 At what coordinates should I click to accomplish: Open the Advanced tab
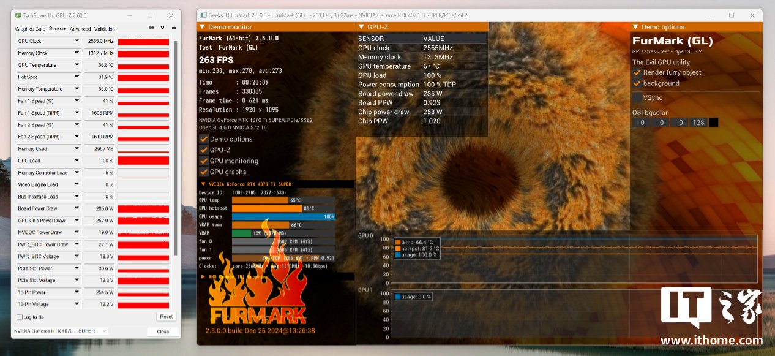(80, 29)
